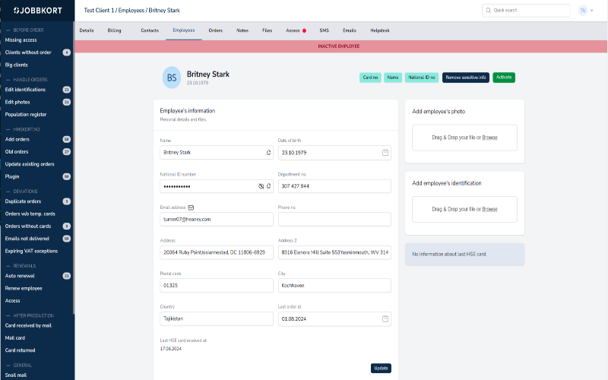Open Snail mail in sidebar
The width and height of the screenshot is (608, 380).
16,375
